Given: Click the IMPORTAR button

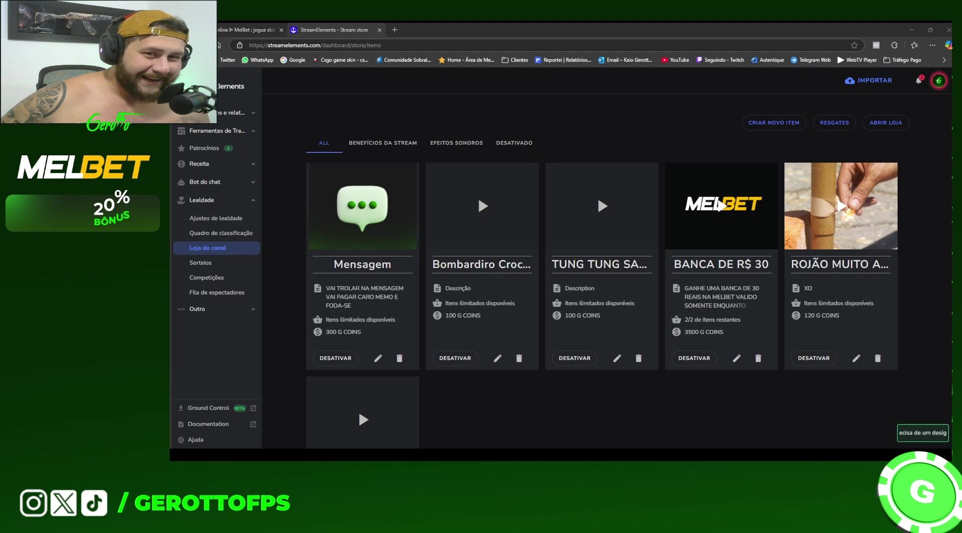Looking at the screenshot, I should (x=868, y=80).
